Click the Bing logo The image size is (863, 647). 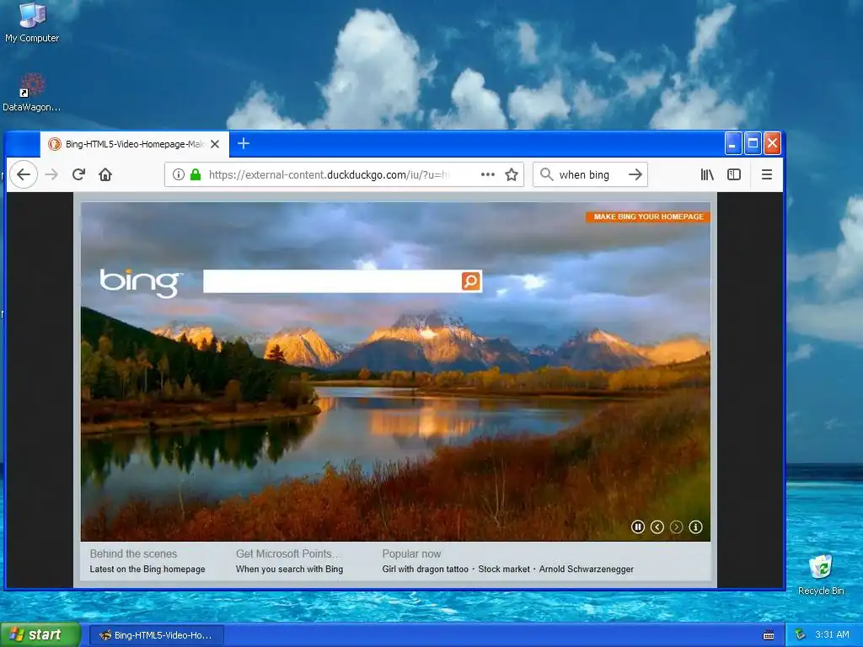coord(142,282)
